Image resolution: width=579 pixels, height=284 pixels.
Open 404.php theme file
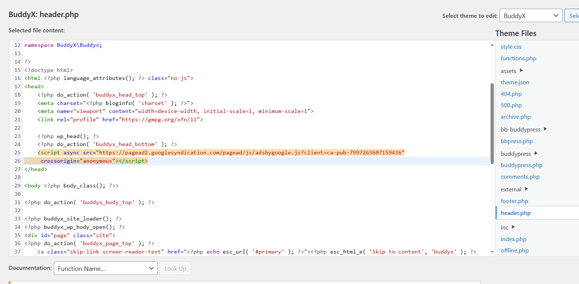point(511,94)
